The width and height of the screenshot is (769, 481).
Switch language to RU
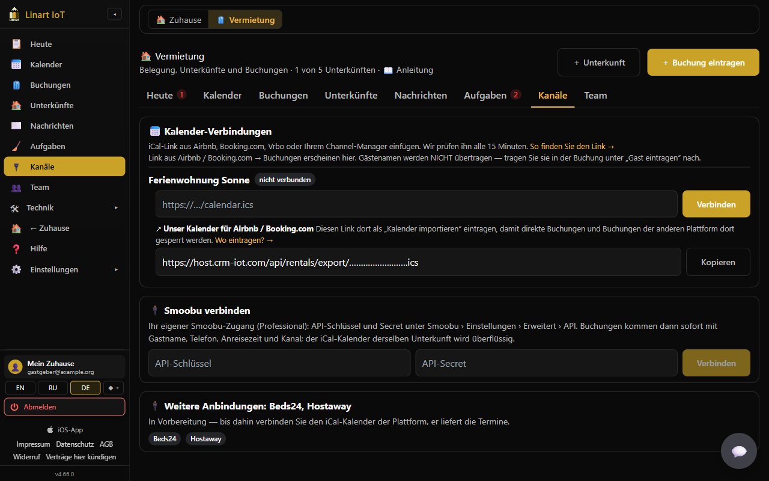(x=53, y=388)
